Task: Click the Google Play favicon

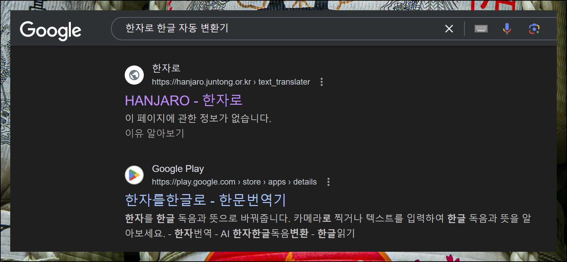Action: click(x=134, y=175)
